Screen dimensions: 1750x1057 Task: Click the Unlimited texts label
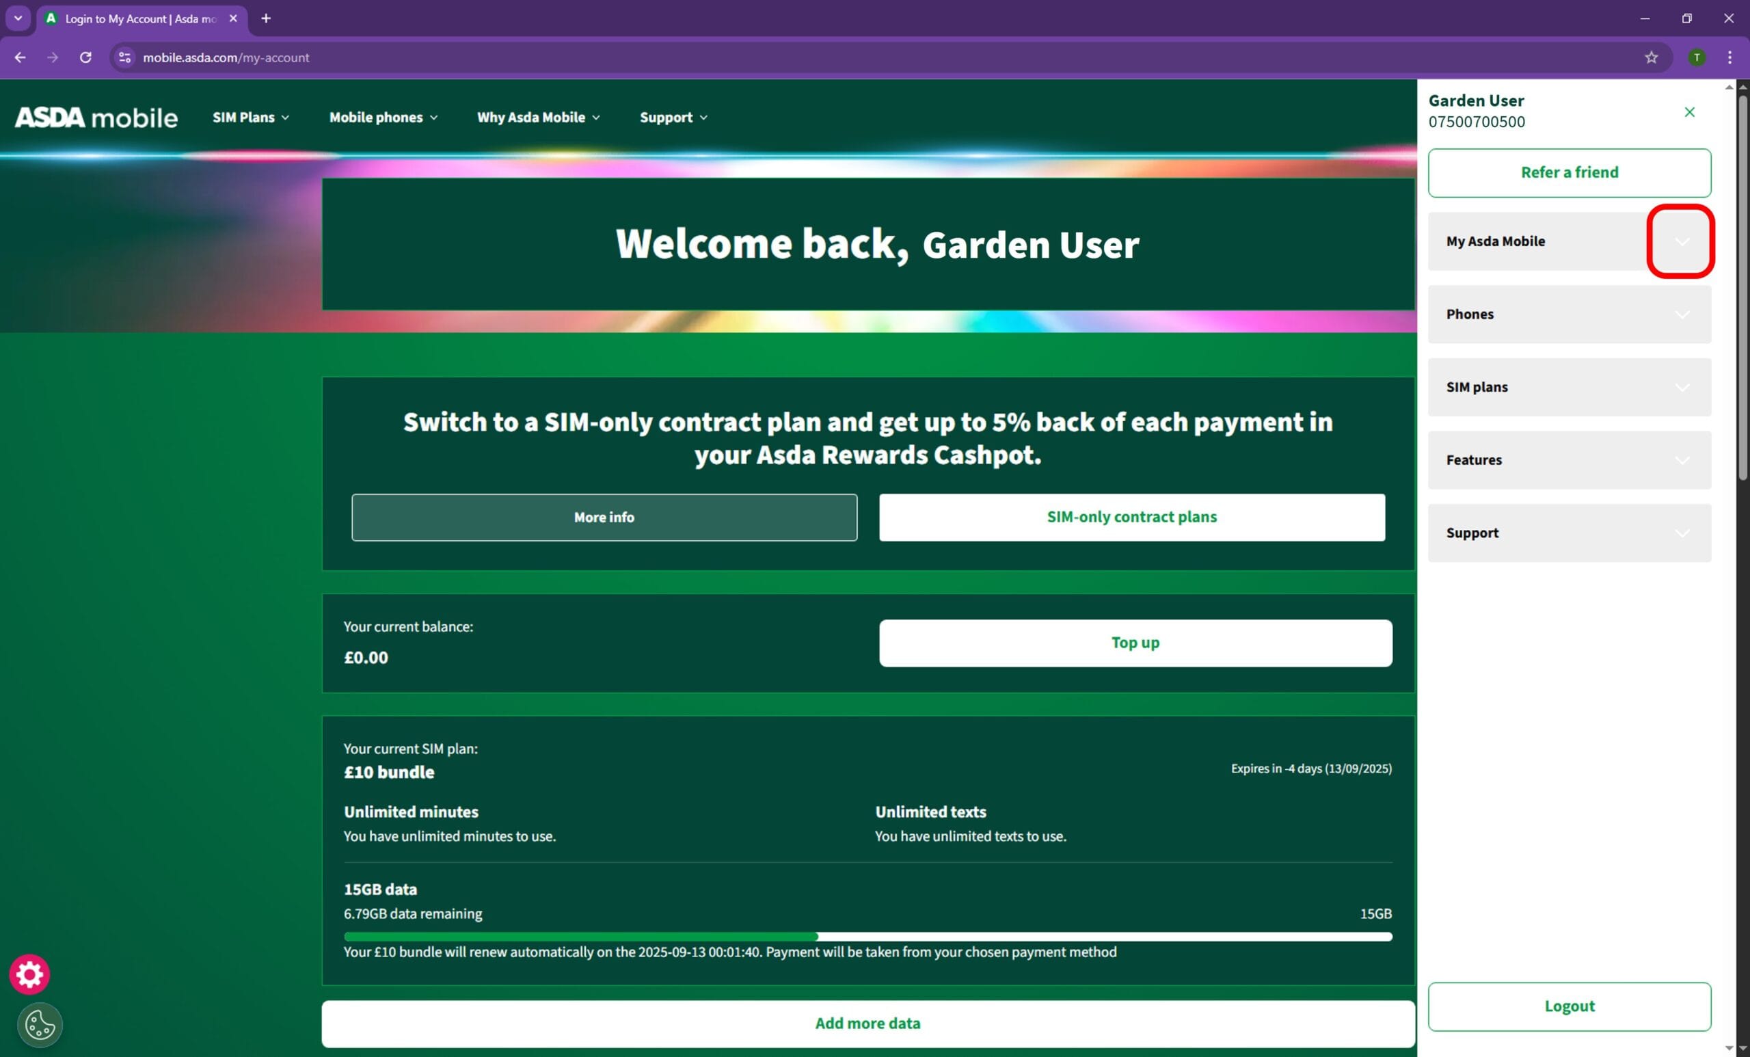coord(930,812)
